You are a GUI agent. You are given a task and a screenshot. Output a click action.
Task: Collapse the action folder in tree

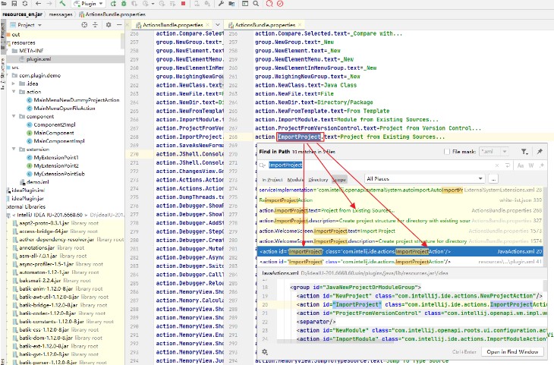14,92
